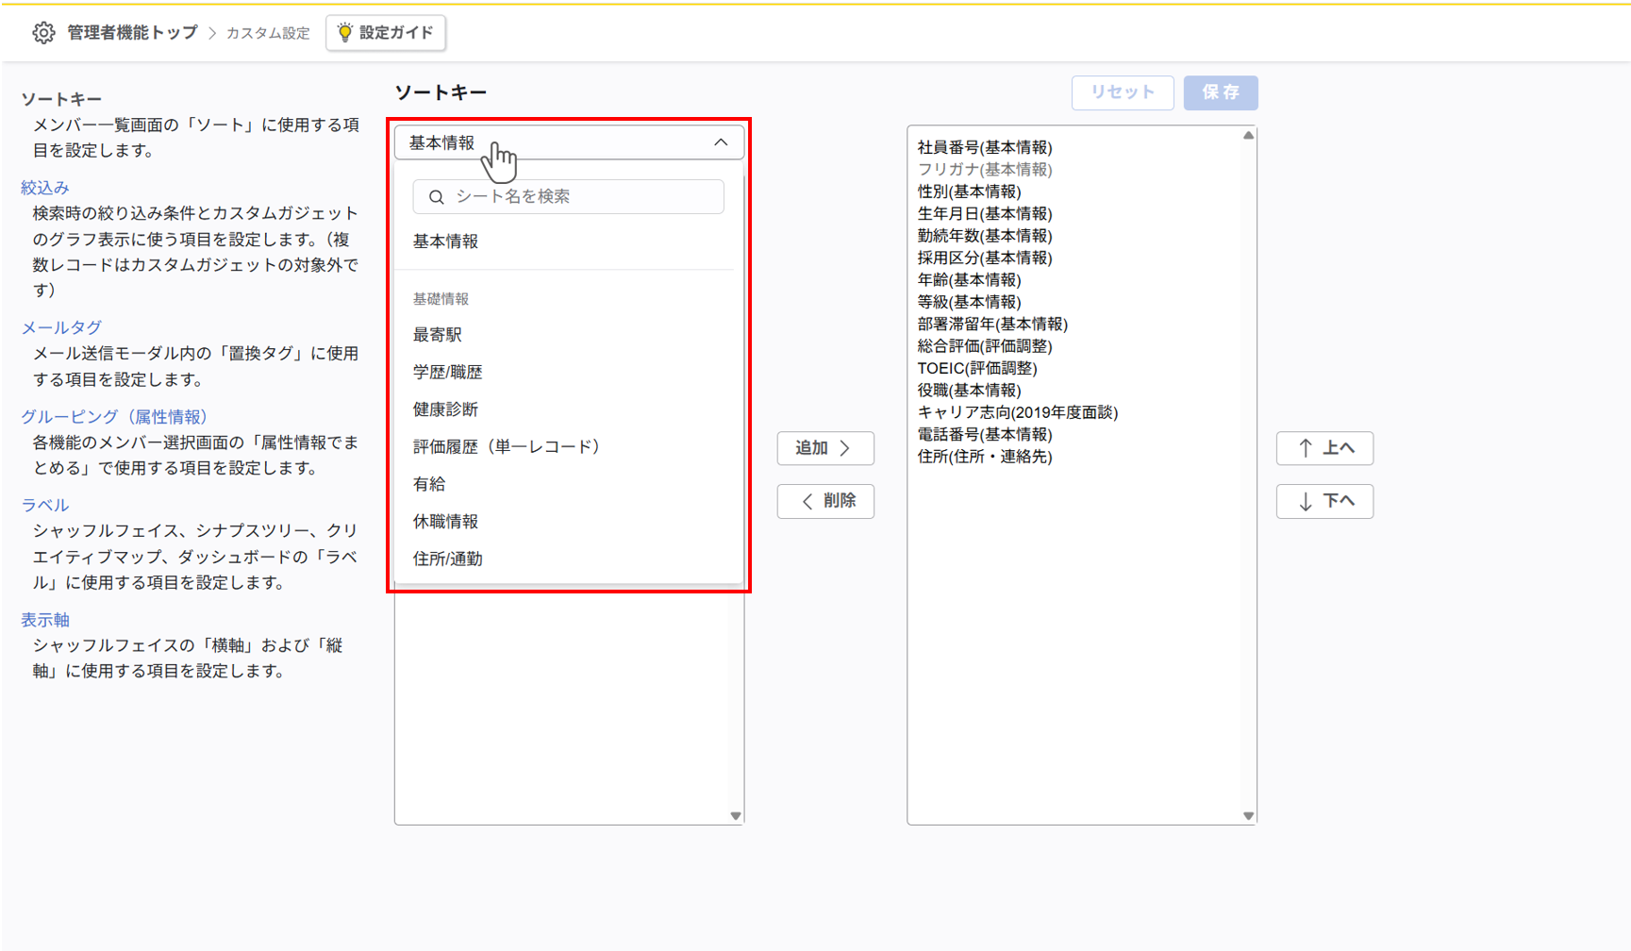Collapse the 基本情報 dropdown chevron
The height and width of the screenshot is (951, 1631).
pyautogui.click(x=721, y=142)
